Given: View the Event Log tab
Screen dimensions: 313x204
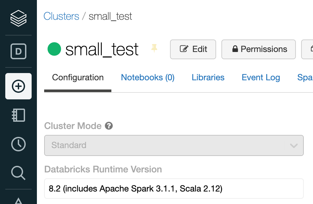Looking at the screenshot, I should pyautogui.click(x=261, y=77).
